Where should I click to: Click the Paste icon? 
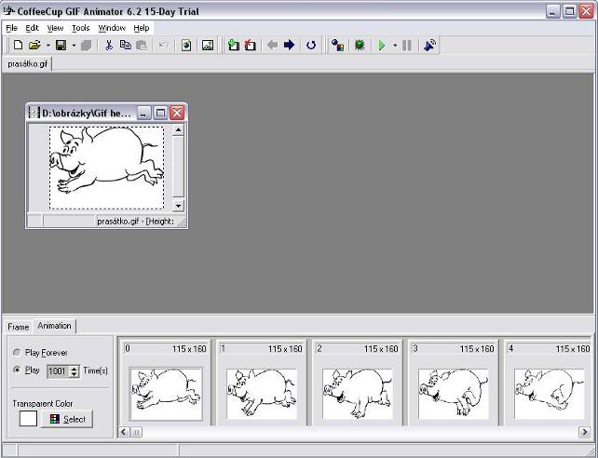coord(142,45)
